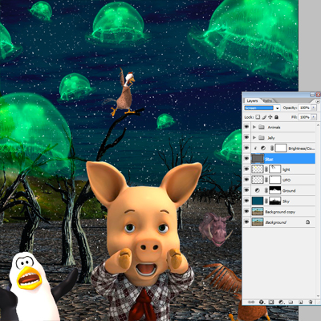Delete layer with trash icon
Viewport: 321px width, 321px height.
click(311, 302)
